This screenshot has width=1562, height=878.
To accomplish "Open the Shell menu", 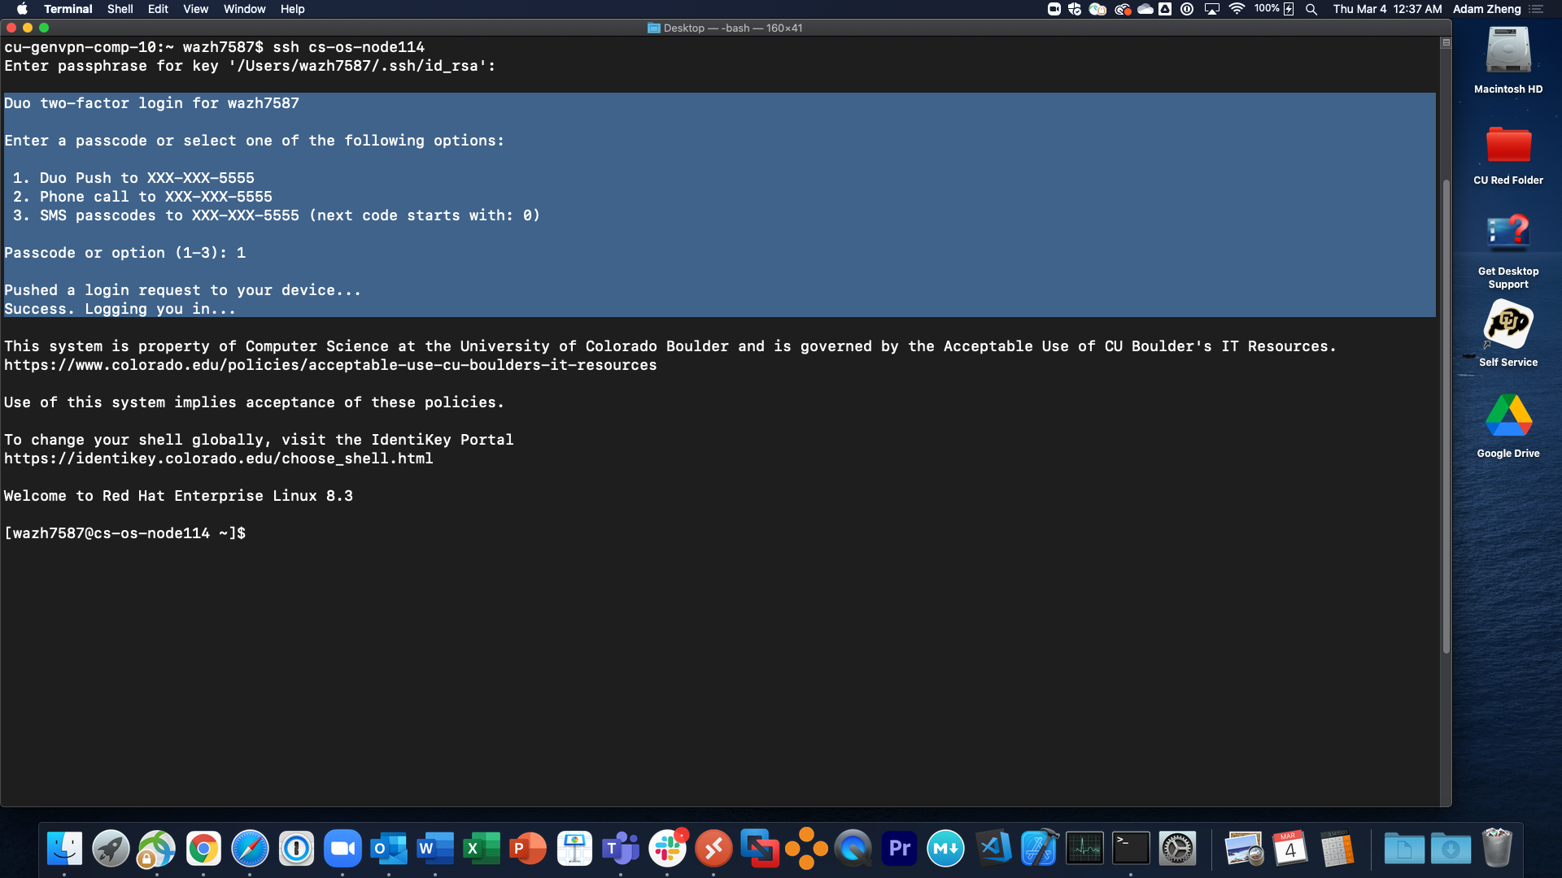I will pos(120,9).
